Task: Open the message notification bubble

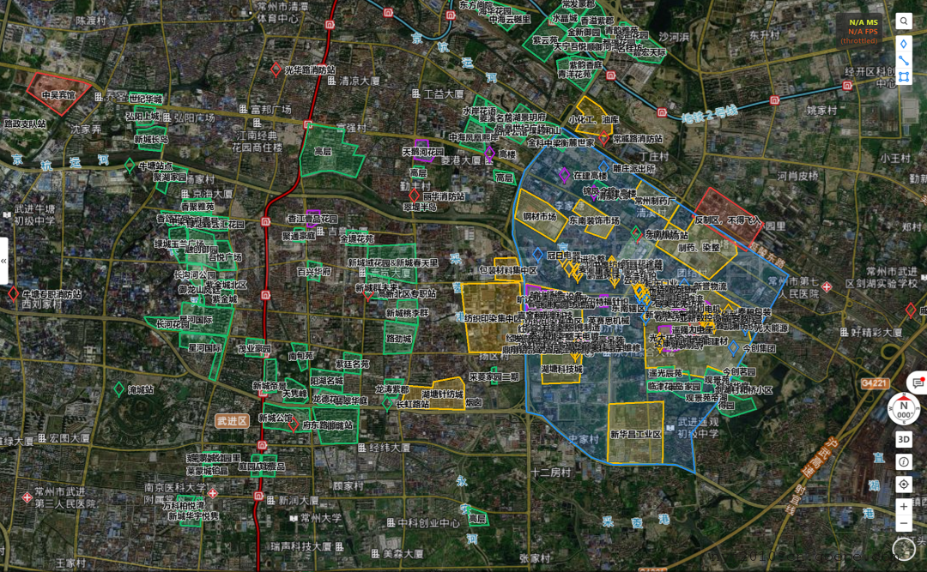Action: (918, 383)
